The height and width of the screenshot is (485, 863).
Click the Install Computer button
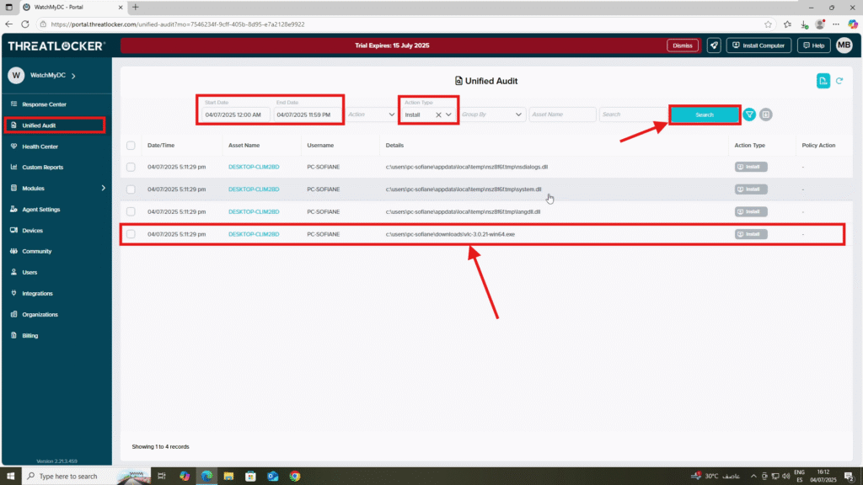[x=758, y=45]
